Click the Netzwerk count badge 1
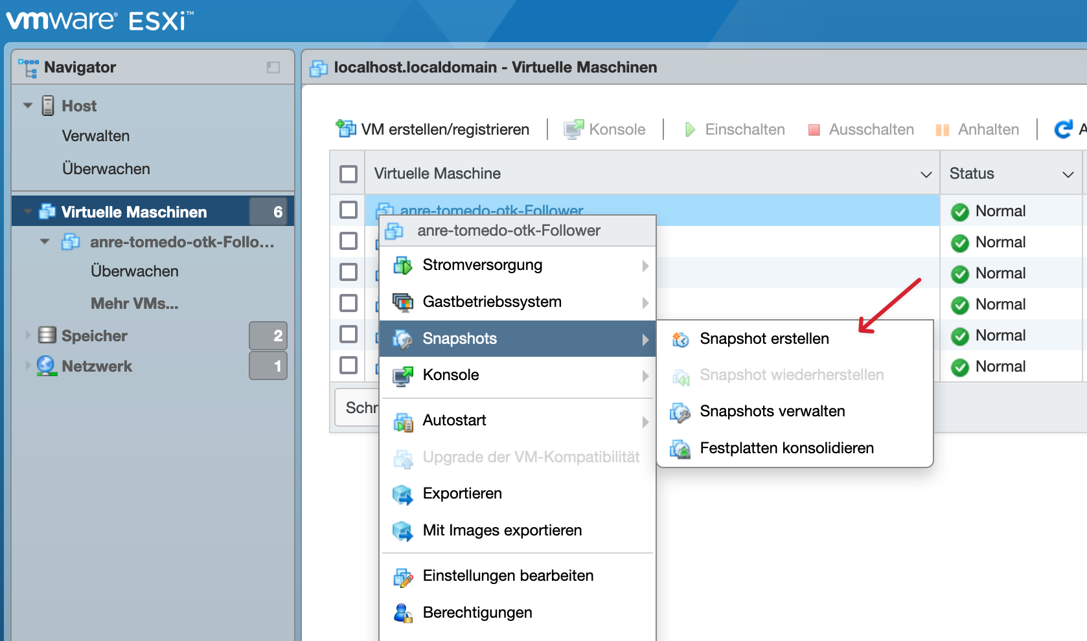The image size is (1087, 641). (268, 366)
